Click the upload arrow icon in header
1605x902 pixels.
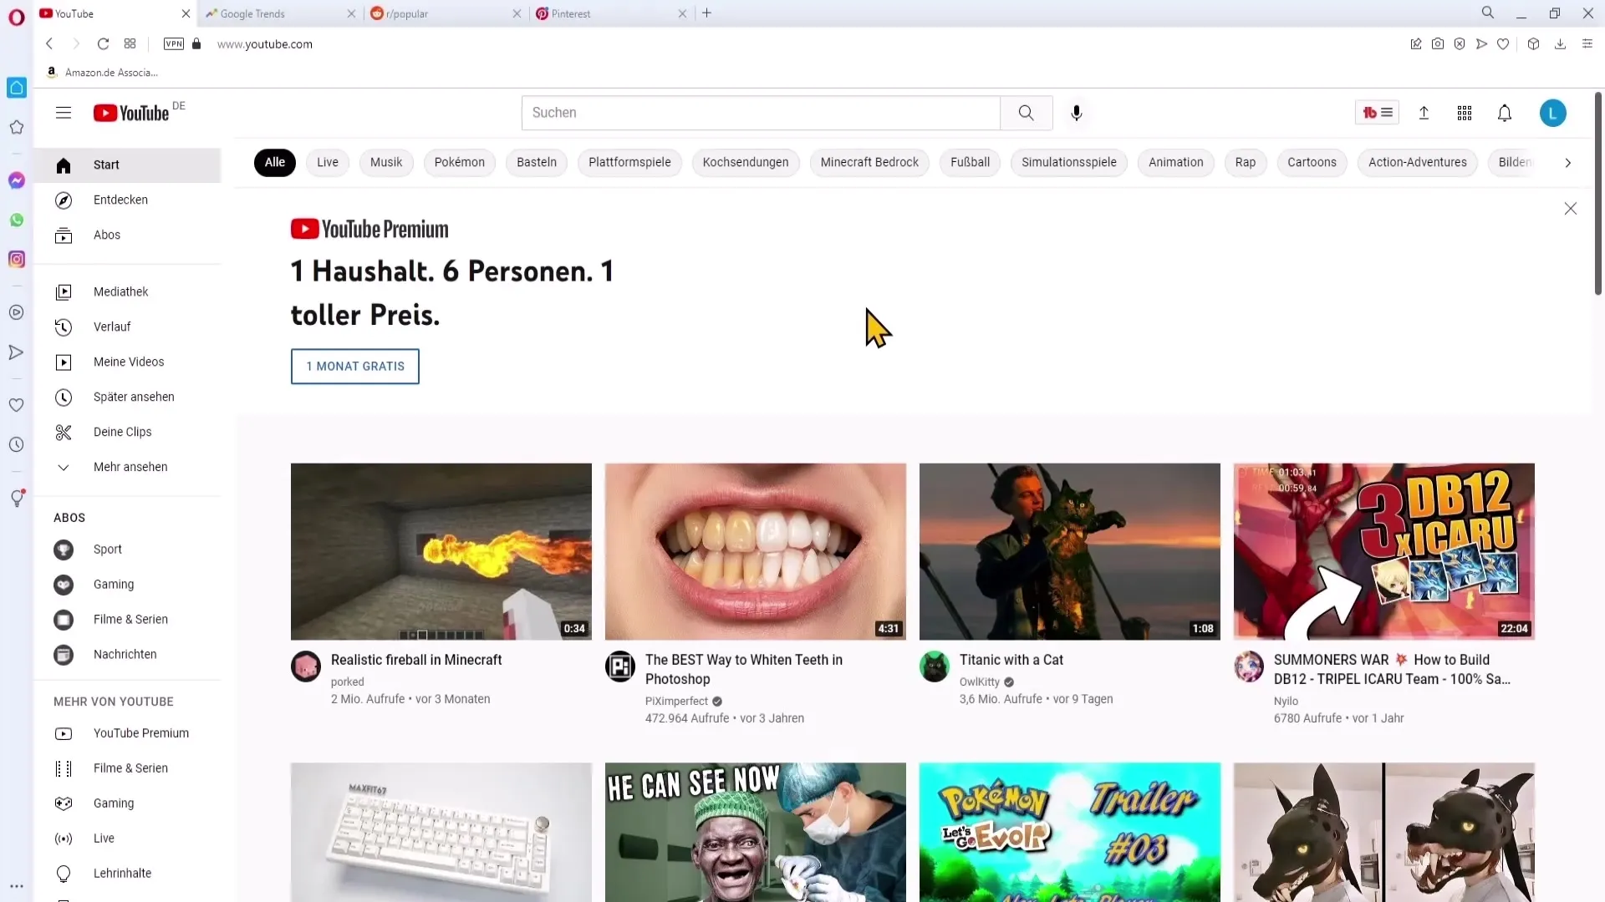[1424, 113]
